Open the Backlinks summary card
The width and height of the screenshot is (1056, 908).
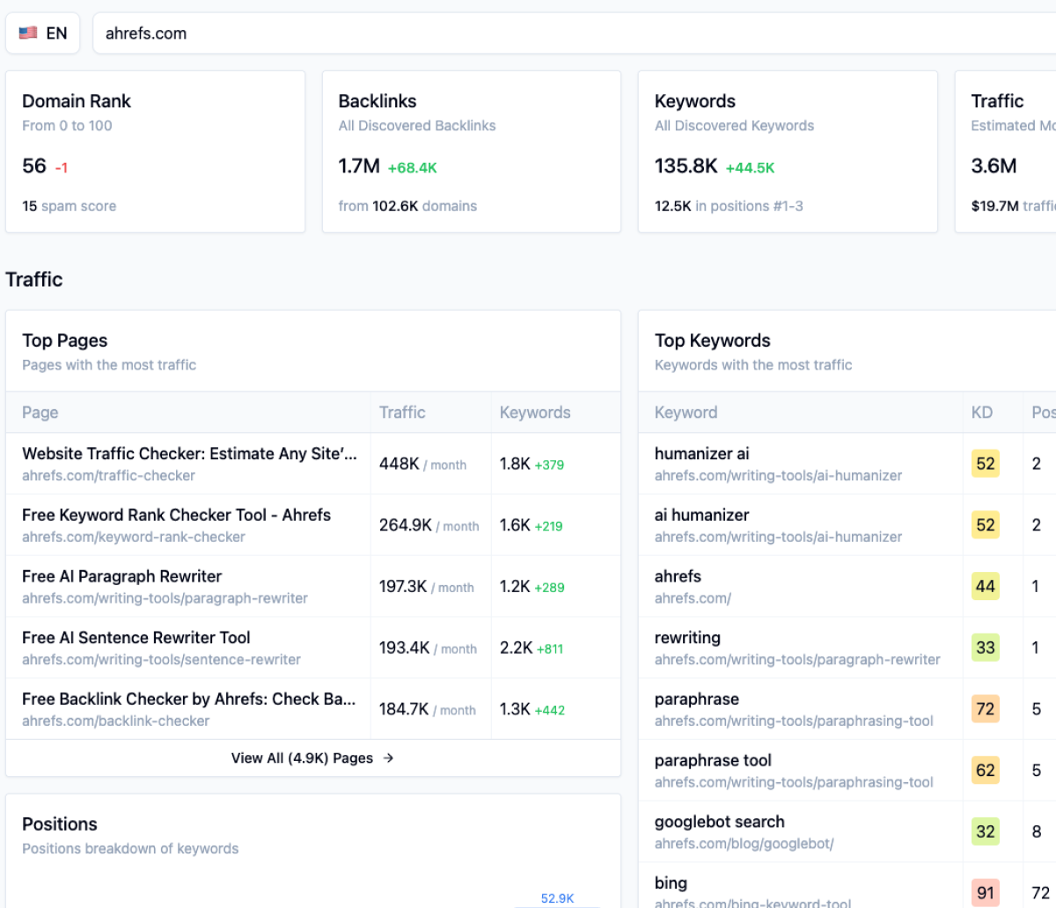[471, 152]
